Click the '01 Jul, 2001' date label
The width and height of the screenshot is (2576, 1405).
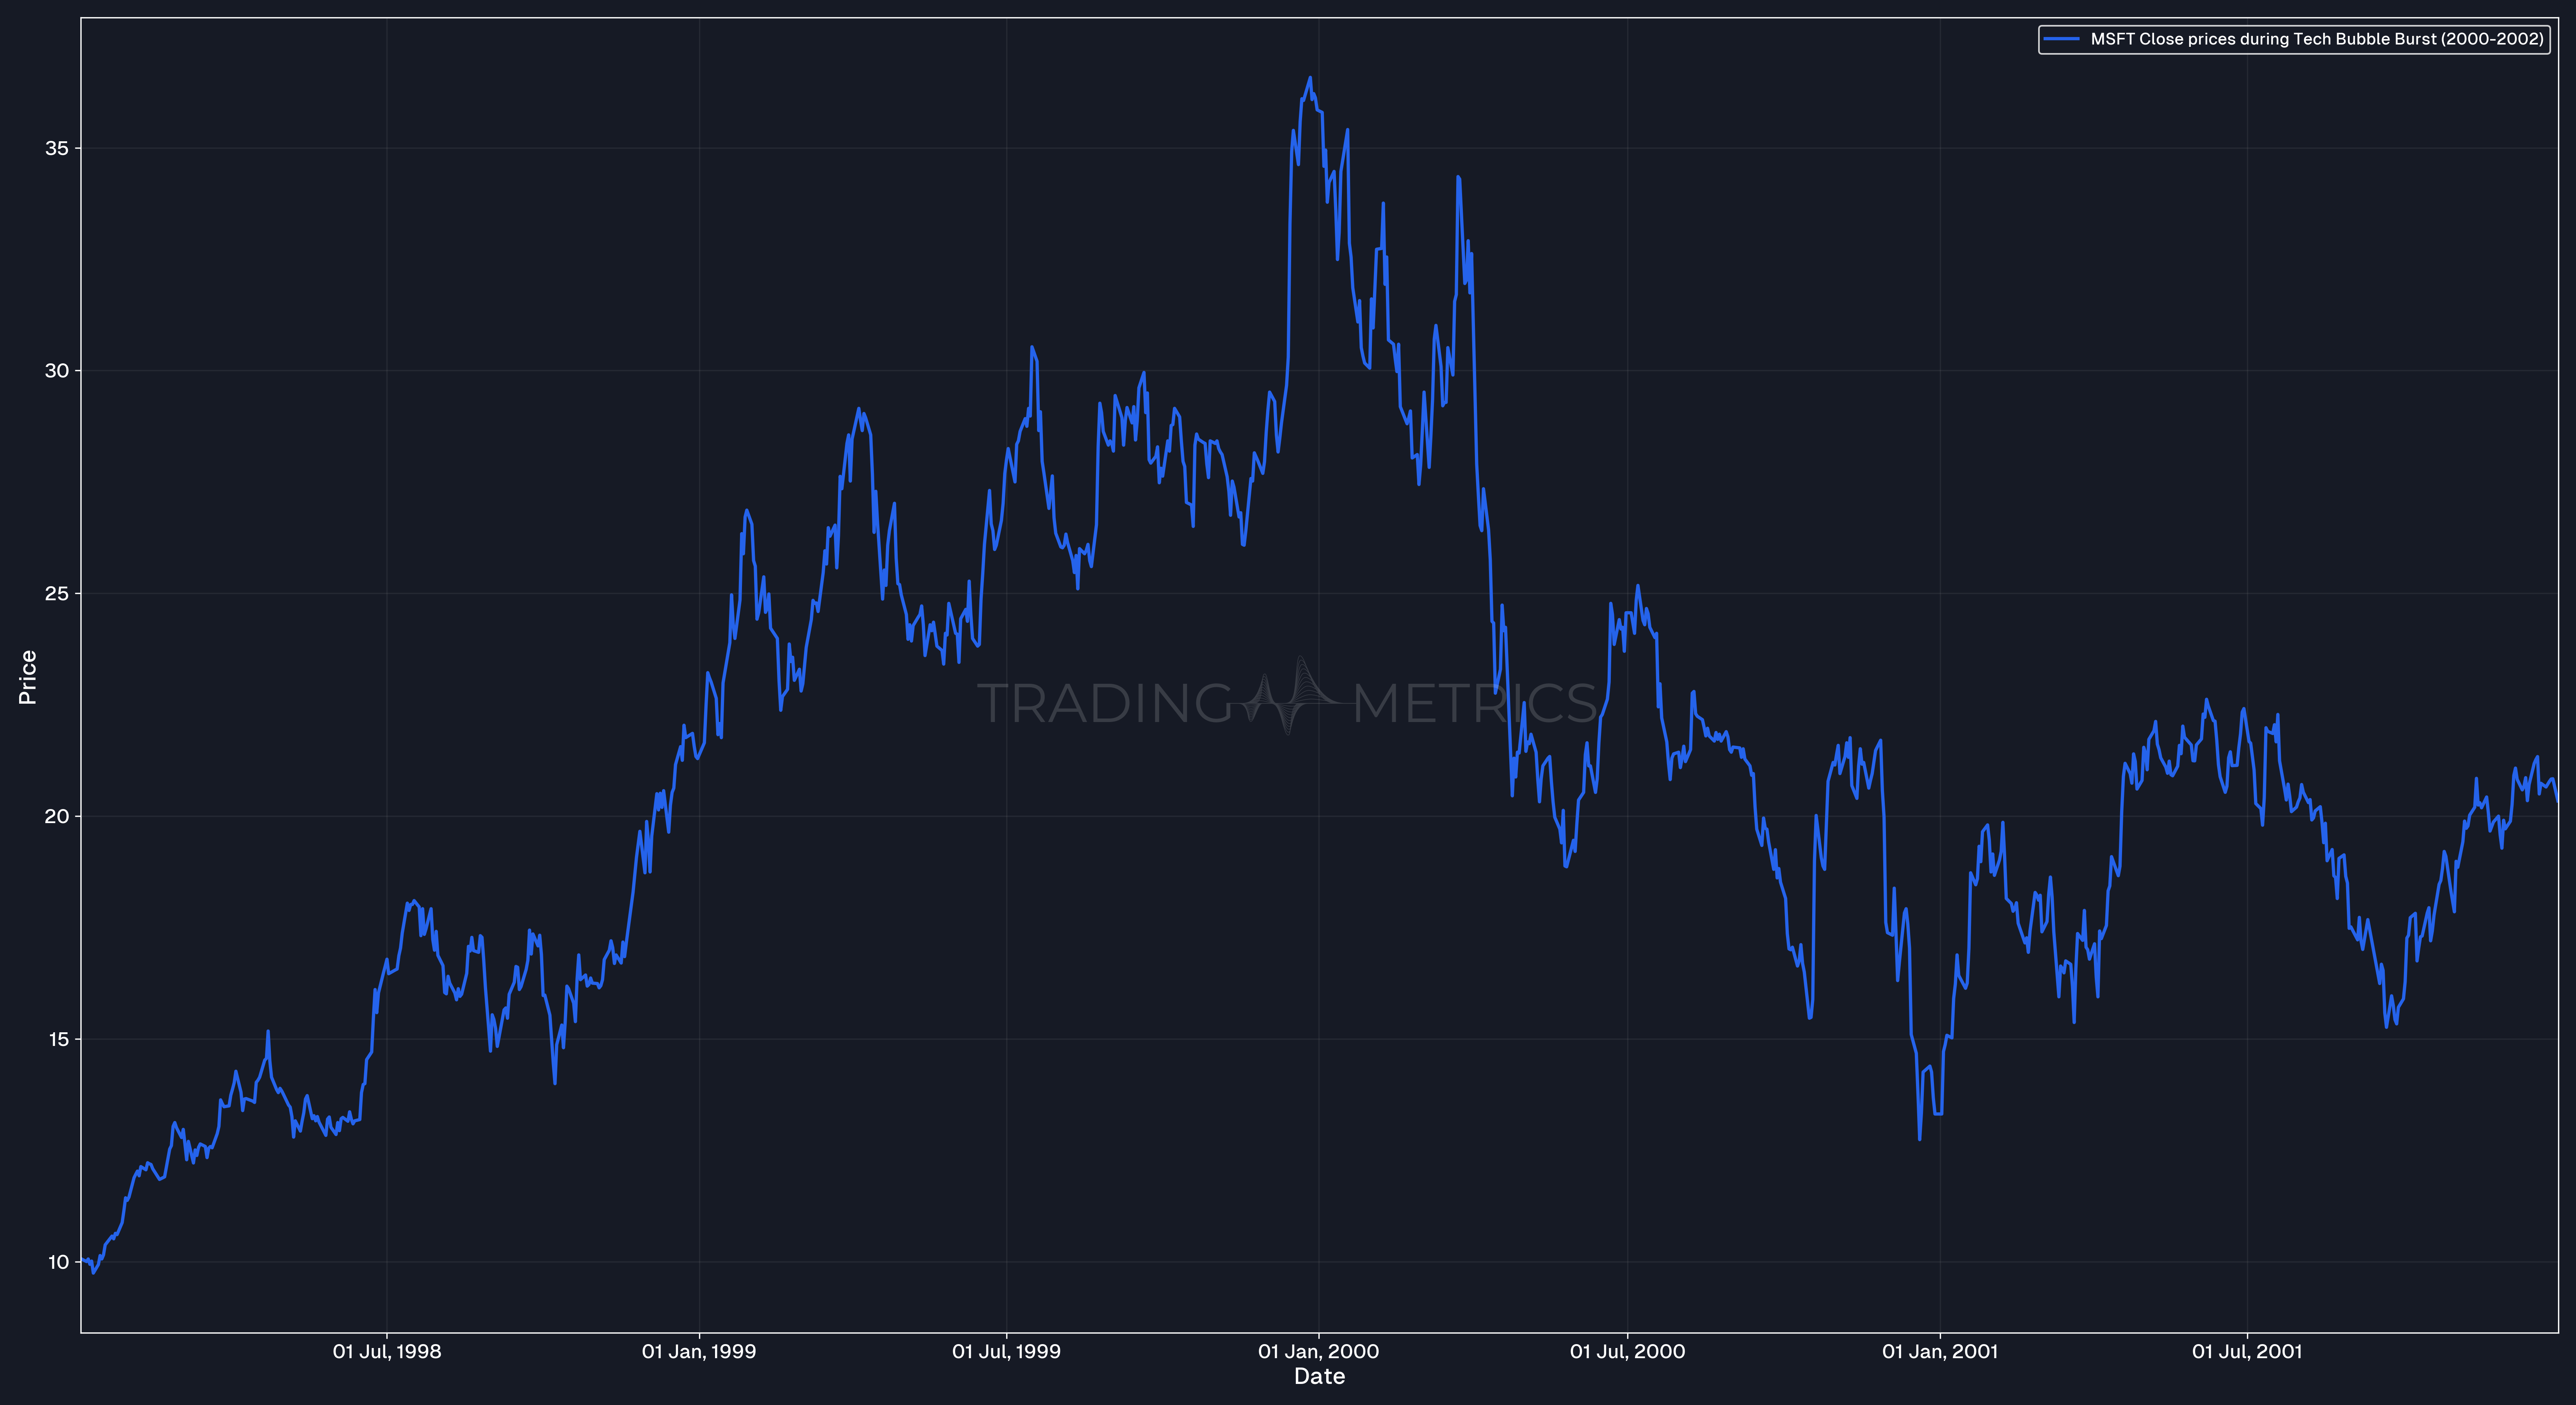[x=2247, y=1352]
